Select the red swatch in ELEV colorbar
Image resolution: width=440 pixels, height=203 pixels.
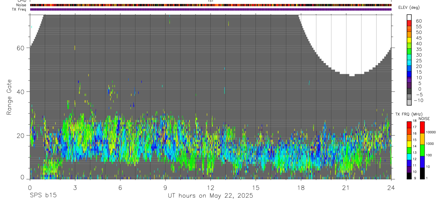pos(409,23)
